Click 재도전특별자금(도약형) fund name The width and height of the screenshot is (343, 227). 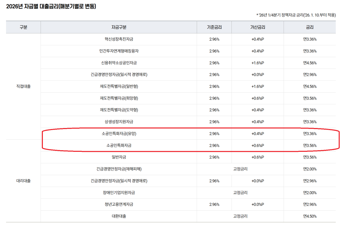(119, 110)
